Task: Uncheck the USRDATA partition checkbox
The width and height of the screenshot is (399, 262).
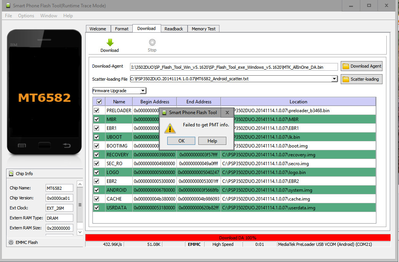Action: tap(96, 208)
